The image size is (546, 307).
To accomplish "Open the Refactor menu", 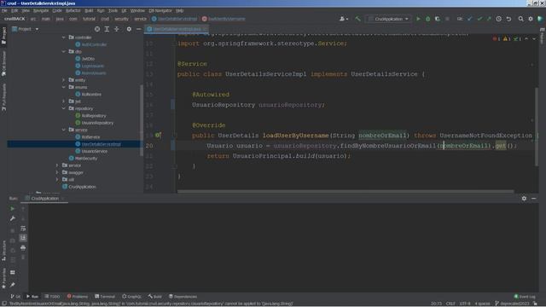I will coord(73,11).
